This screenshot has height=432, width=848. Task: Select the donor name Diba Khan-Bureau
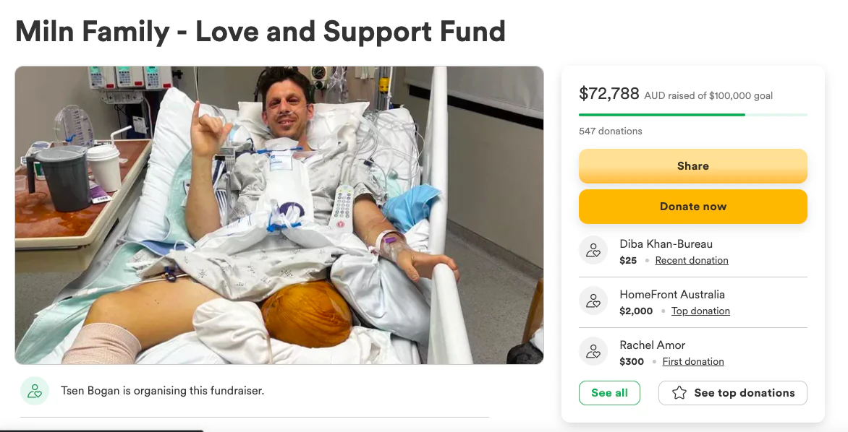click(x=666, y=244)
